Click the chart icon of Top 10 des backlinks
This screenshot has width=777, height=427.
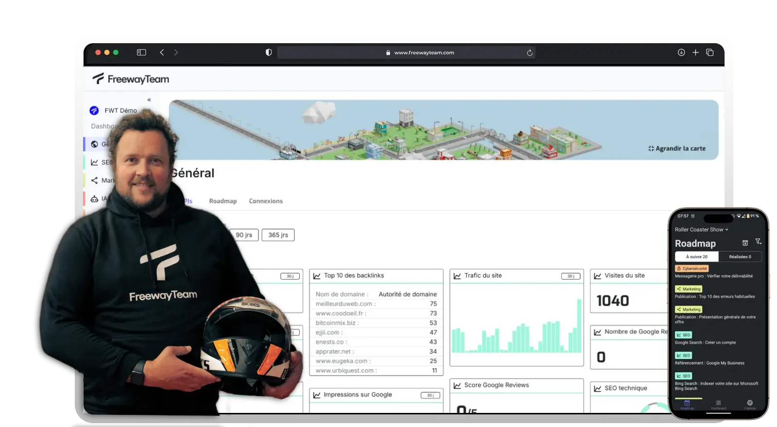[317, 276]
